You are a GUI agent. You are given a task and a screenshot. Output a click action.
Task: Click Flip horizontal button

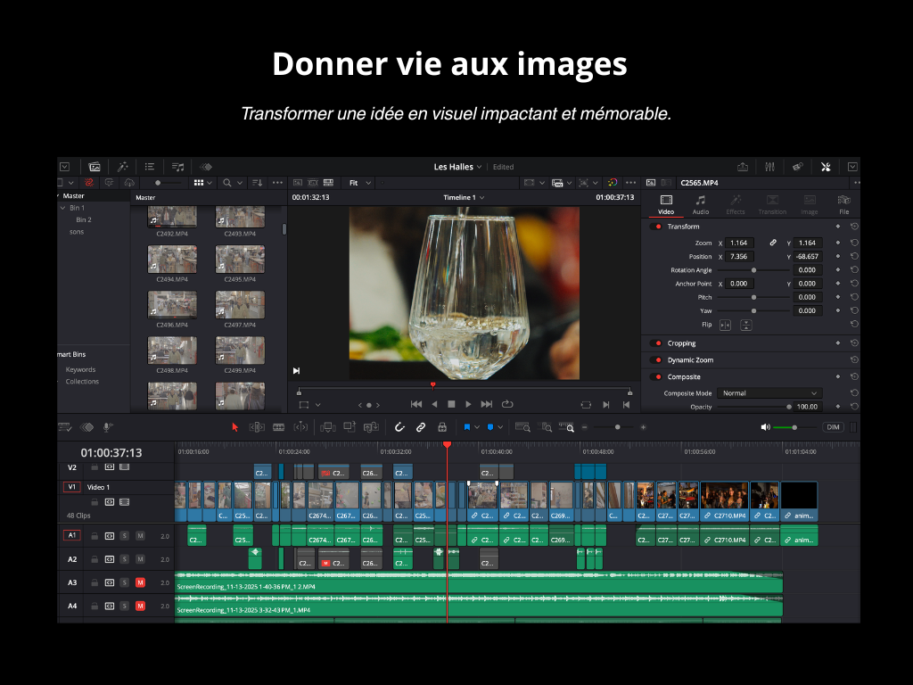point(725,325)
